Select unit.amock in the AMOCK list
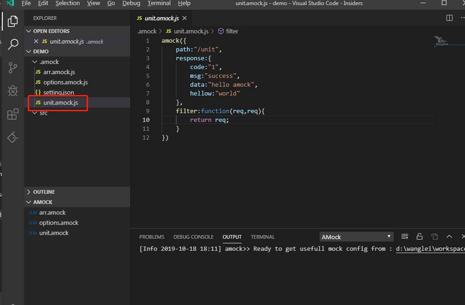 tap(77, 233)
